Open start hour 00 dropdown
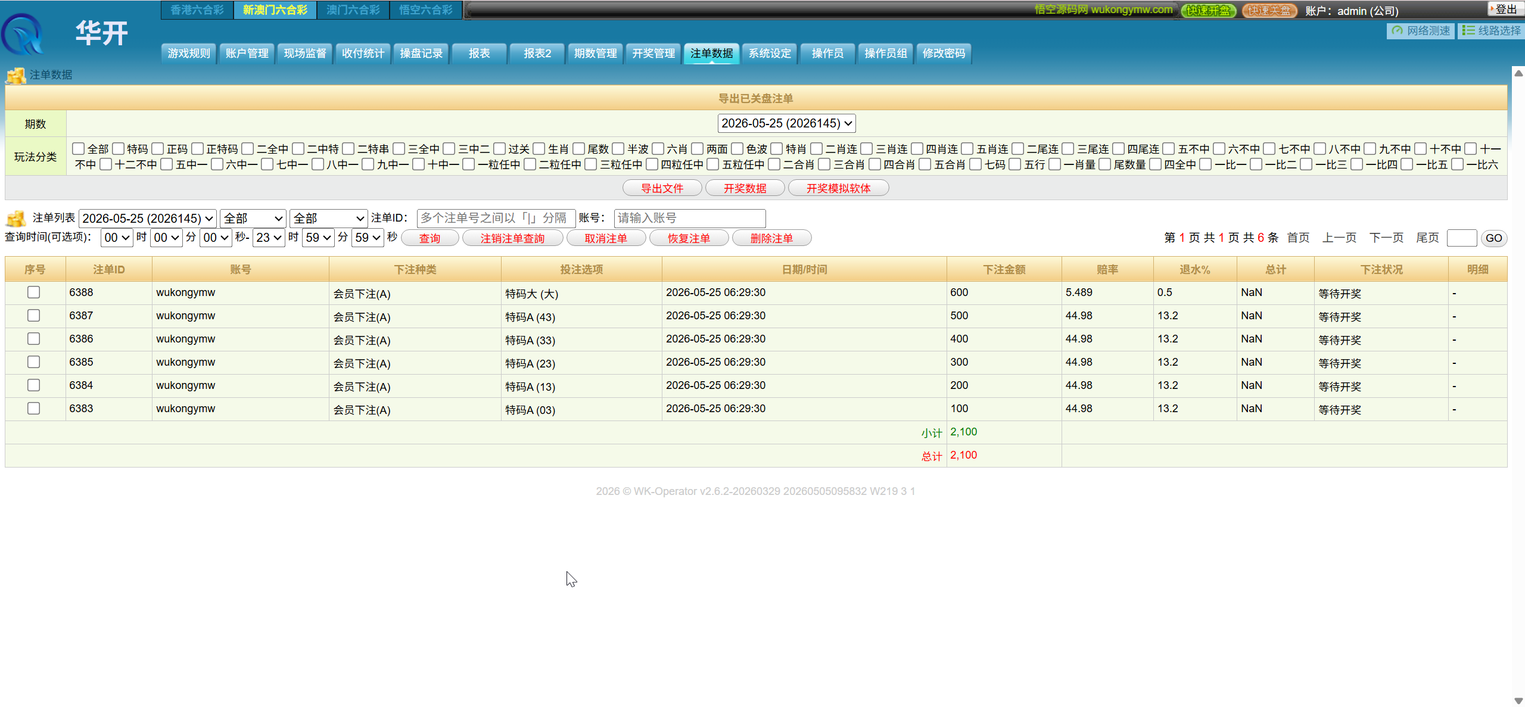This screenshot has width=1525, height=707. pyautogui.click(x=117, y=238)
